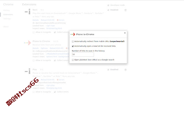184x115 pixels.
Task: Toggle Enabled checkbox for Next extension
Action: (x=108, y=10)
